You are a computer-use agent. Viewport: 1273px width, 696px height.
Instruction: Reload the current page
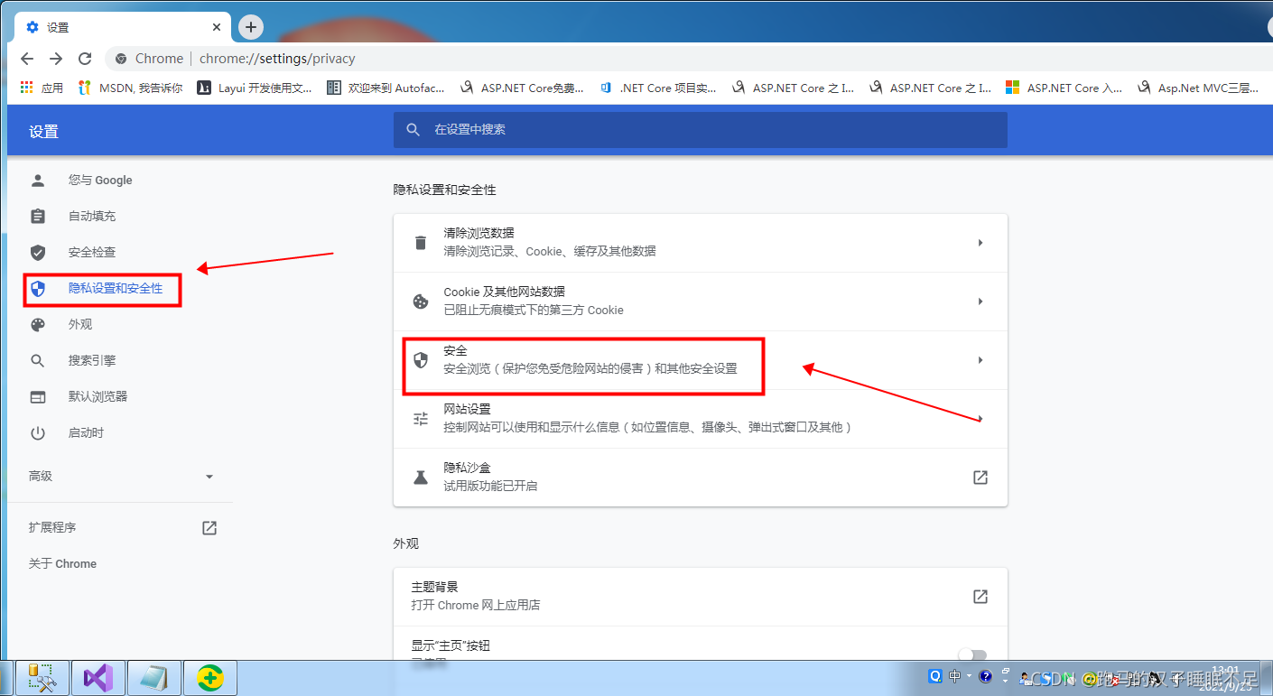[x=85, y=59]
